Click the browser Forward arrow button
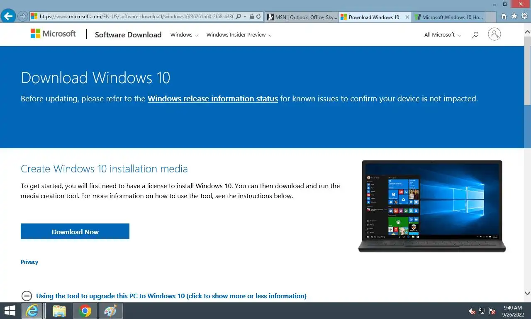This screenshot has width=531, height=319. 23,17
